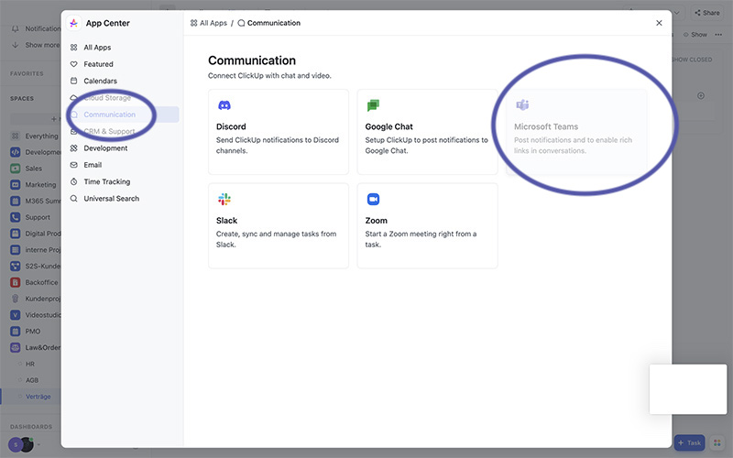Open the Zoom integration card title
The width and height of the screenshot is (733, 458).
click(x=377, y=221)
